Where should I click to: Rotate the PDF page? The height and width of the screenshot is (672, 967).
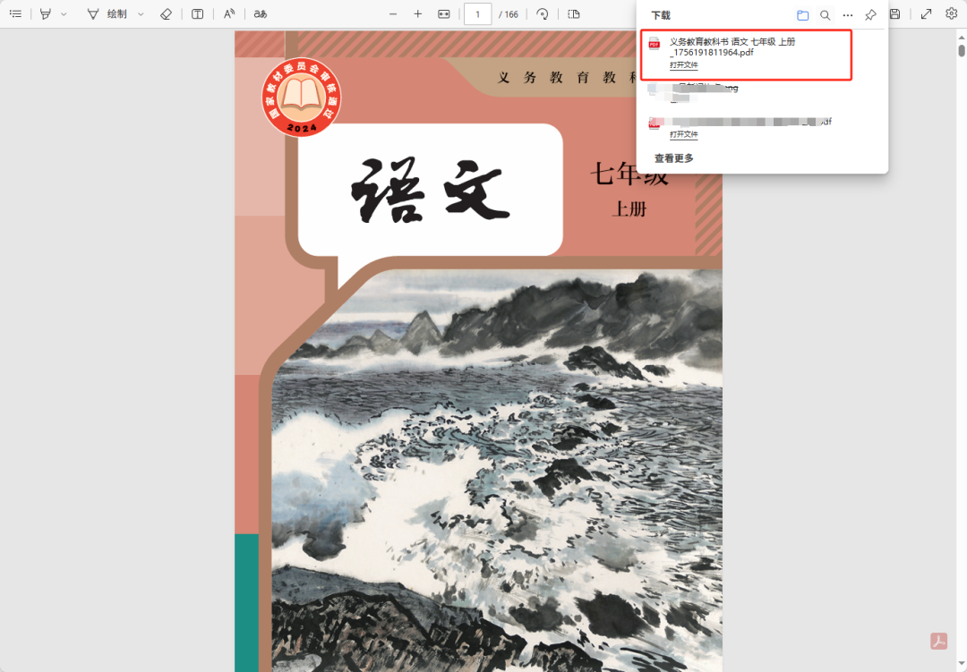(x=543, y=13)
